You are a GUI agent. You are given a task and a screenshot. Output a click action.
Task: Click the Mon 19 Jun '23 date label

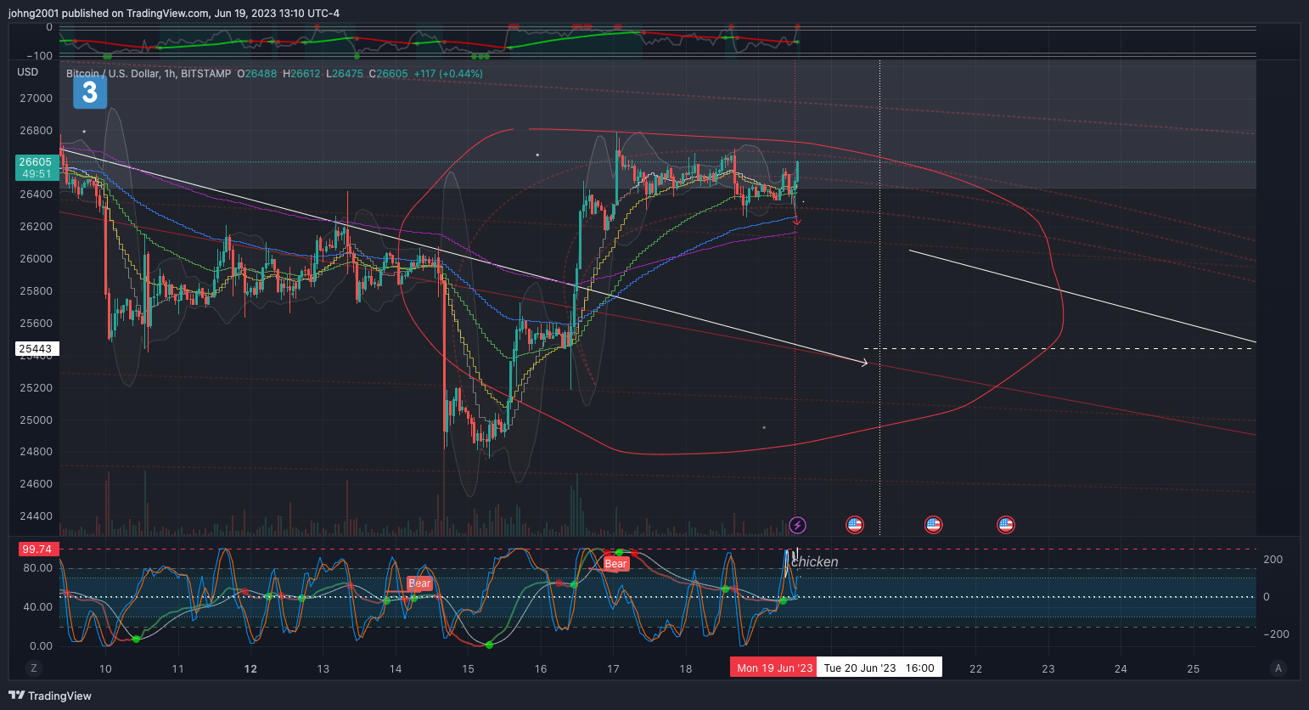pos(774,668)
